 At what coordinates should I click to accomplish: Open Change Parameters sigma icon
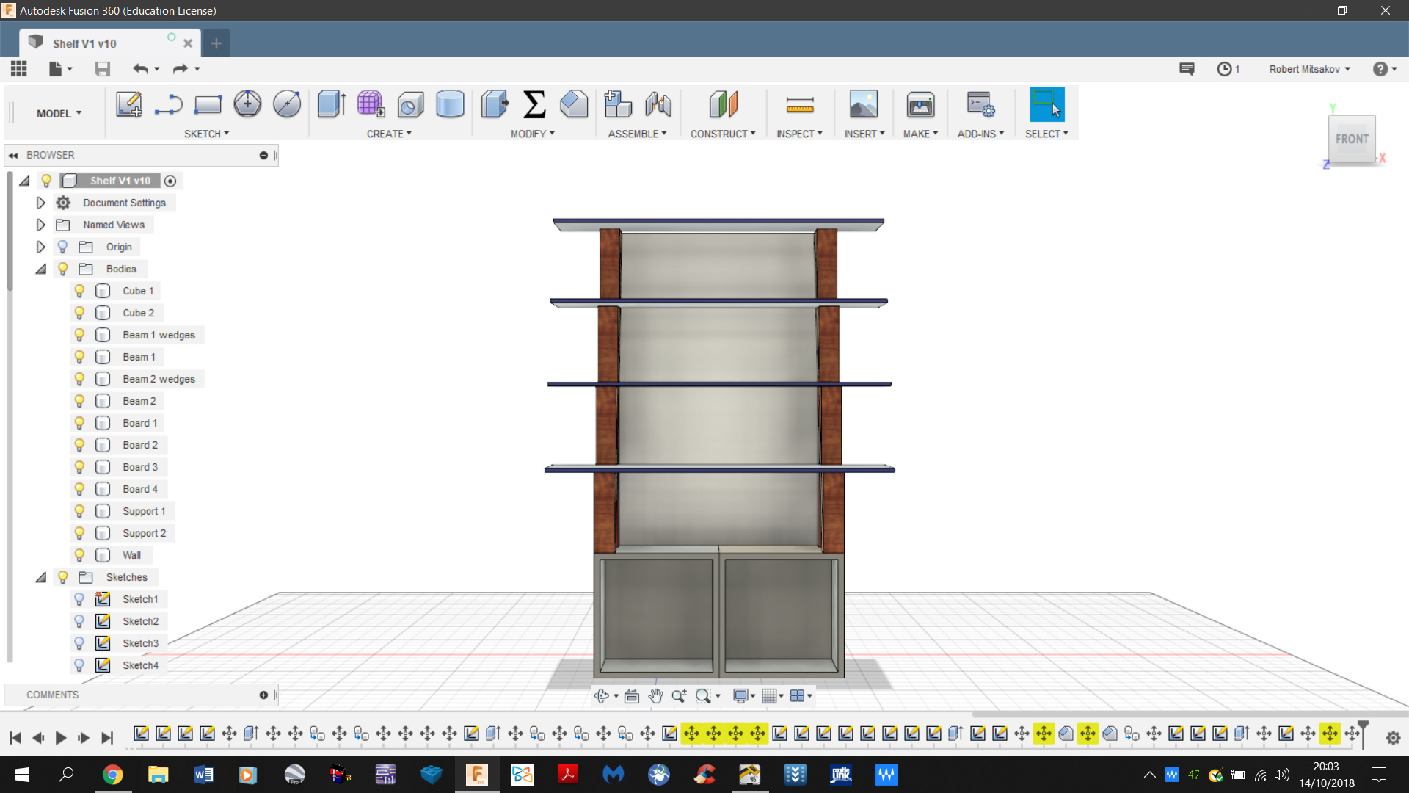click(x=534, y=104)
